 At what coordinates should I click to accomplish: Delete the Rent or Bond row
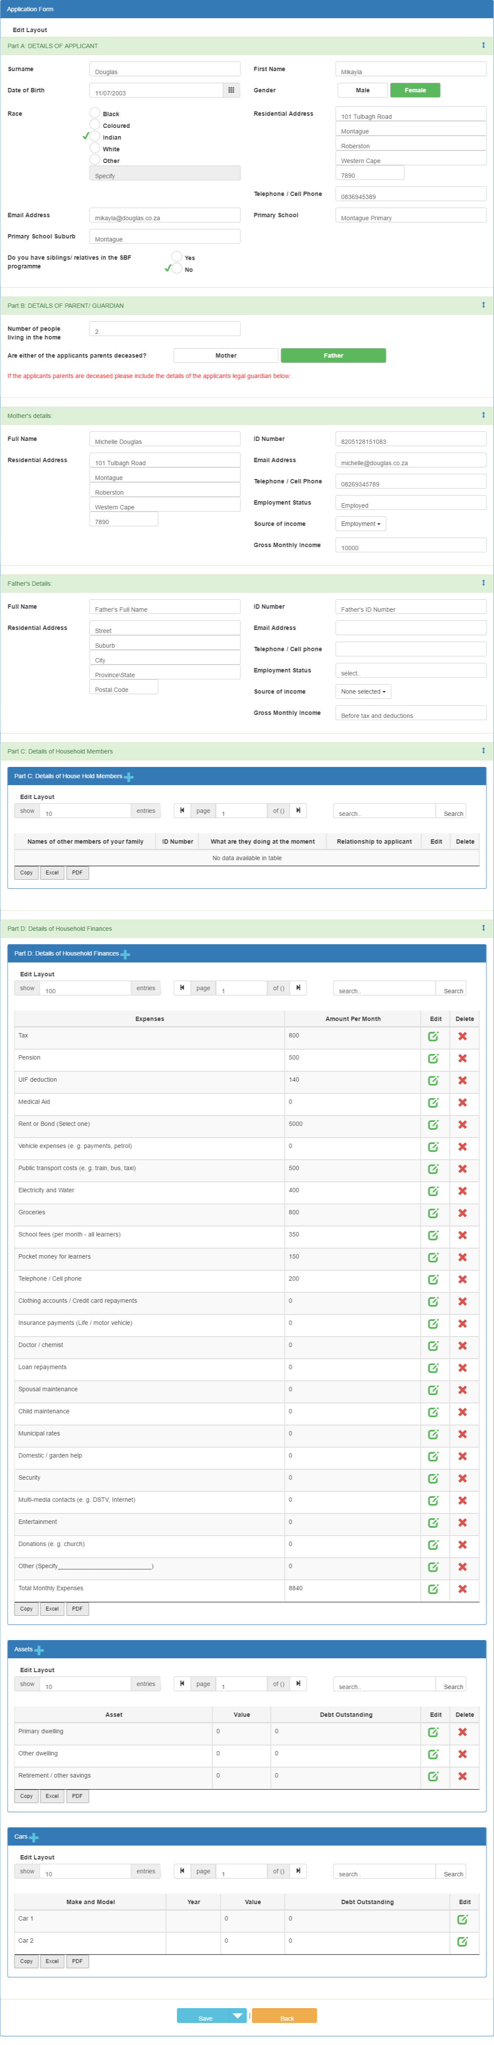[462, 1125]
